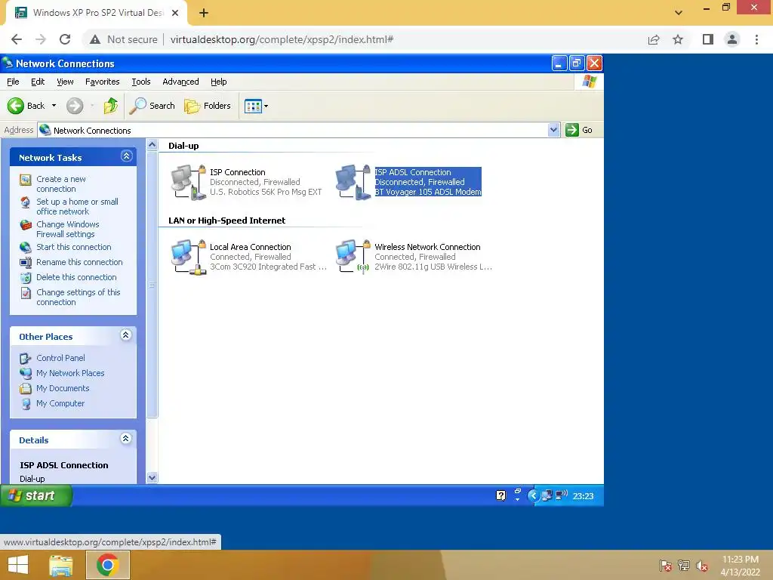Viewport: 773px width, 580px height.
Task: Reload the browser page
Action: [x=65, y=39]
